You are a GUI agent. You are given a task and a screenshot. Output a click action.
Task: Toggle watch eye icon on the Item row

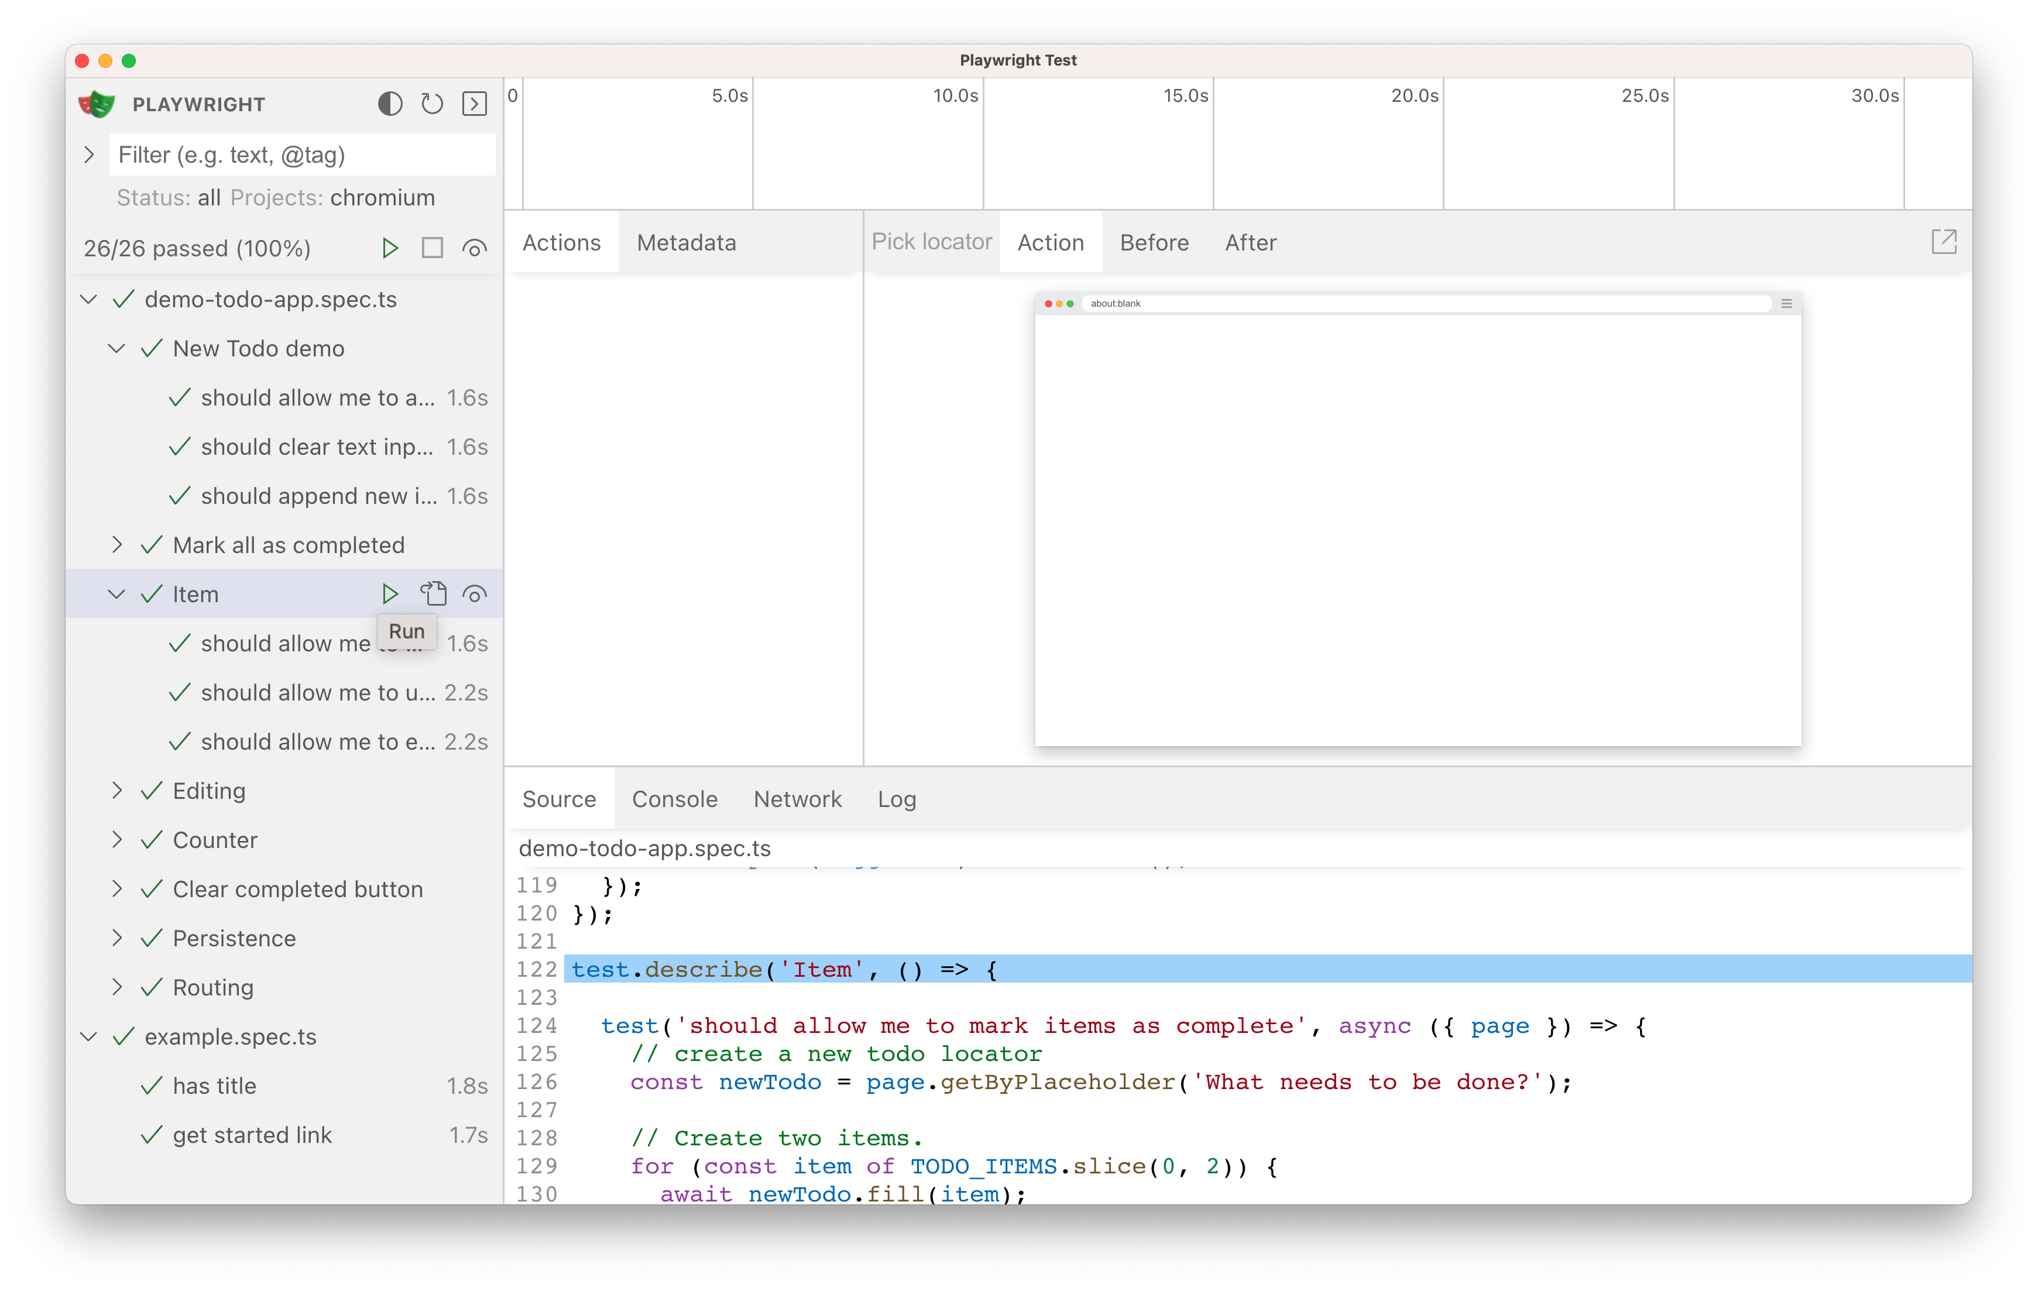(x=475, y=594)
